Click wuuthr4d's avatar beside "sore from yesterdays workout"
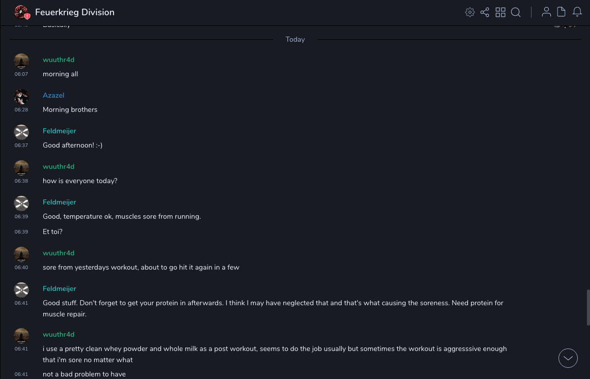 [x=21, y=254]
